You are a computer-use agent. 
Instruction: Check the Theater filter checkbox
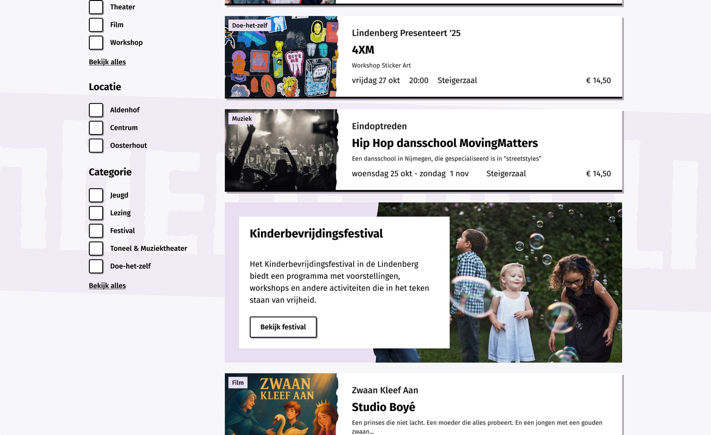coord(96,7)
